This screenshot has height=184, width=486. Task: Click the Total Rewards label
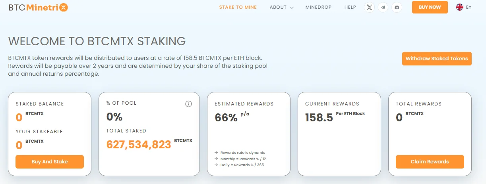[x=419, y=104]
